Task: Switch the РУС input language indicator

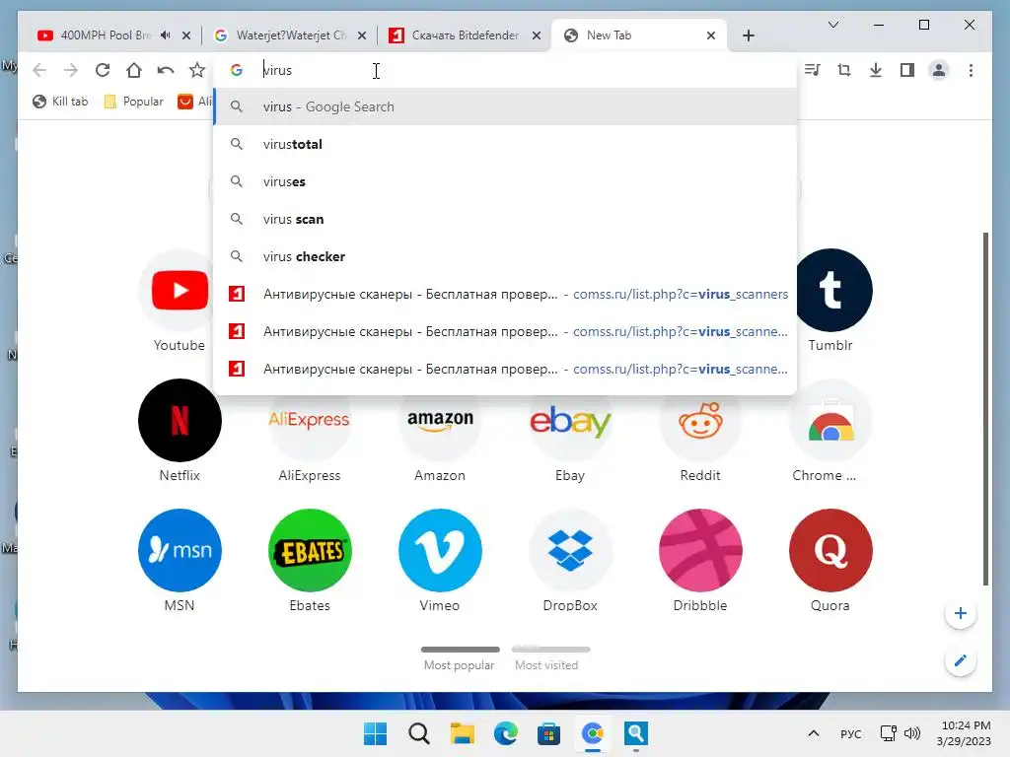Action: pos(850,733)
